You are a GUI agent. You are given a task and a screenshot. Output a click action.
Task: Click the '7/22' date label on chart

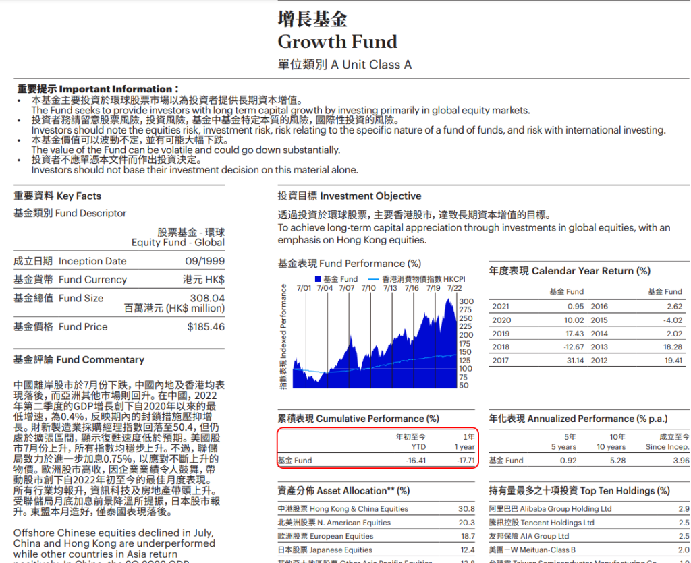[x=455, y=289]
